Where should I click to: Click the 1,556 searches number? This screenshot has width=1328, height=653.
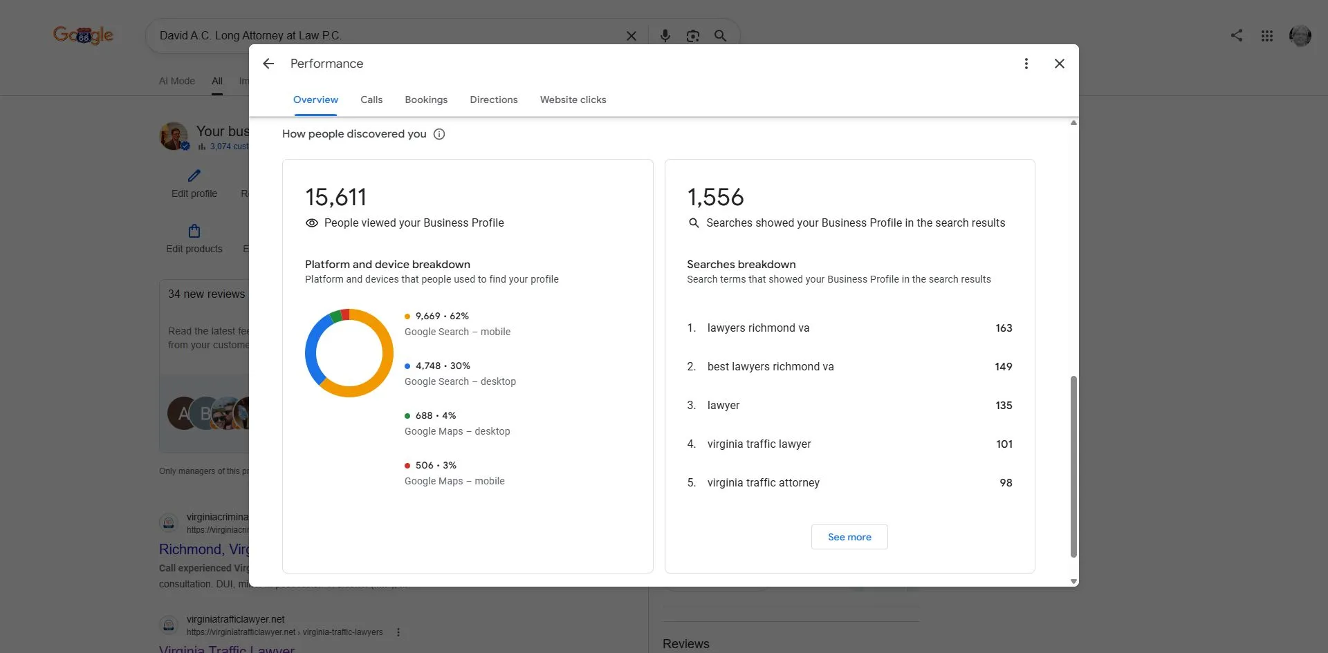[715, 198]
